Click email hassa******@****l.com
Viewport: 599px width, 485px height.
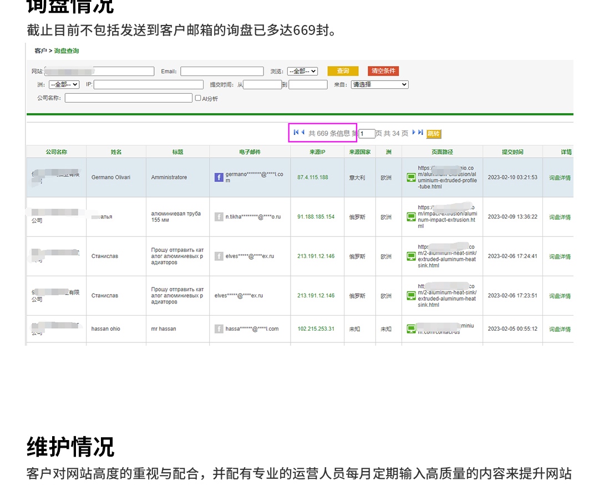point(252,329)
